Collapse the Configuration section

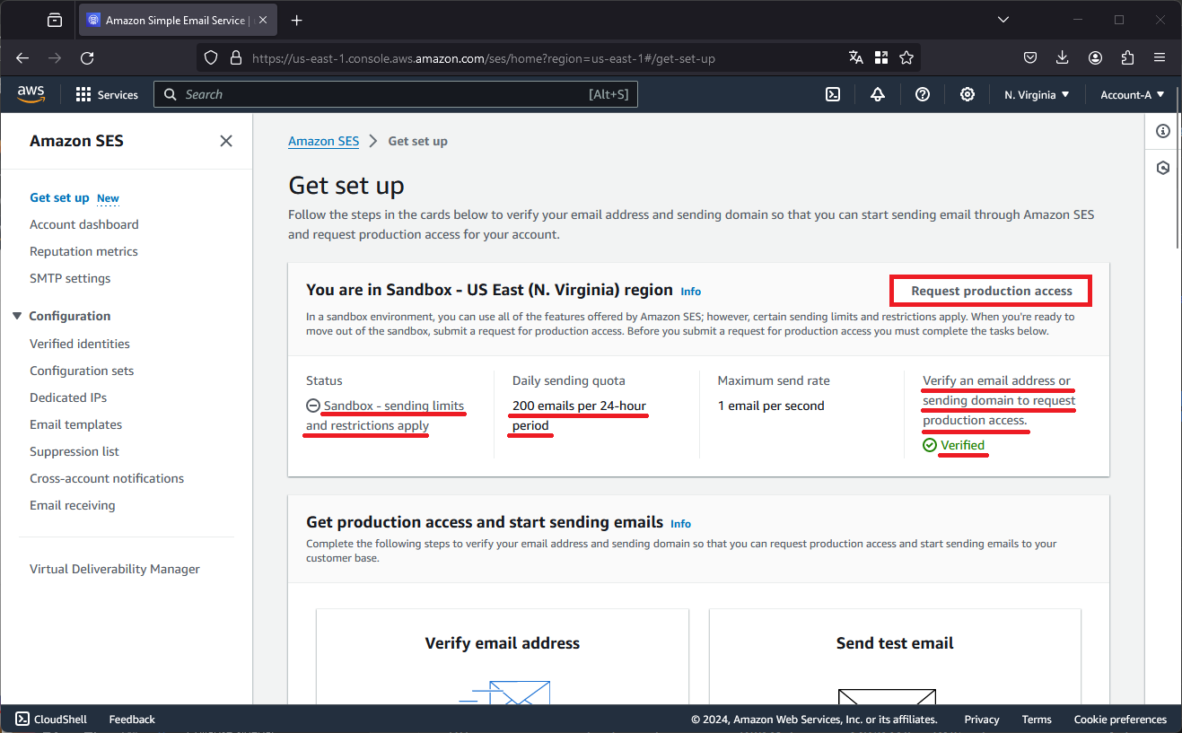18,316
